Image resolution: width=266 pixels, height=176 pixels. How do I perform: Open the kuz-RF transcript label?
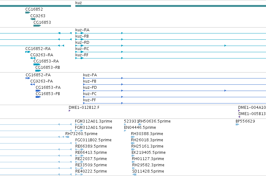click(82, 55)
